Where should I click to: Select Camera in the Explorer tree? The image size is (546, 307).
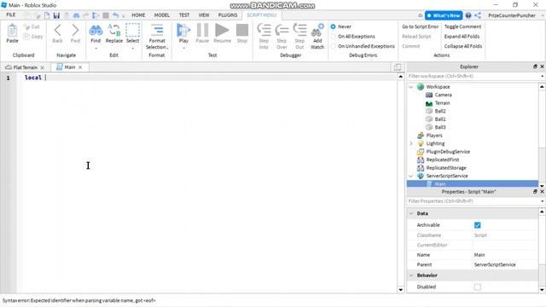click(443, 95)
